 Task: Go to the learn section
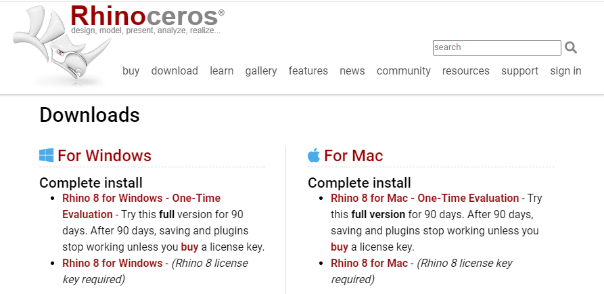(x=221, y=71)
